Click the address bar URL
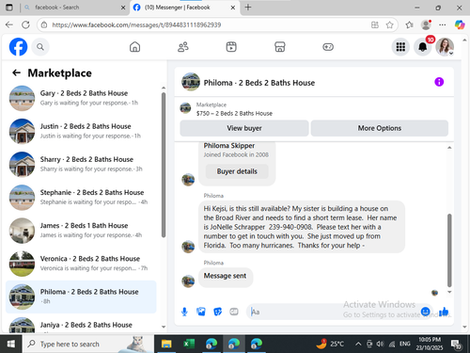The height and width of the screenshot is (353, 470). [136, 24]
